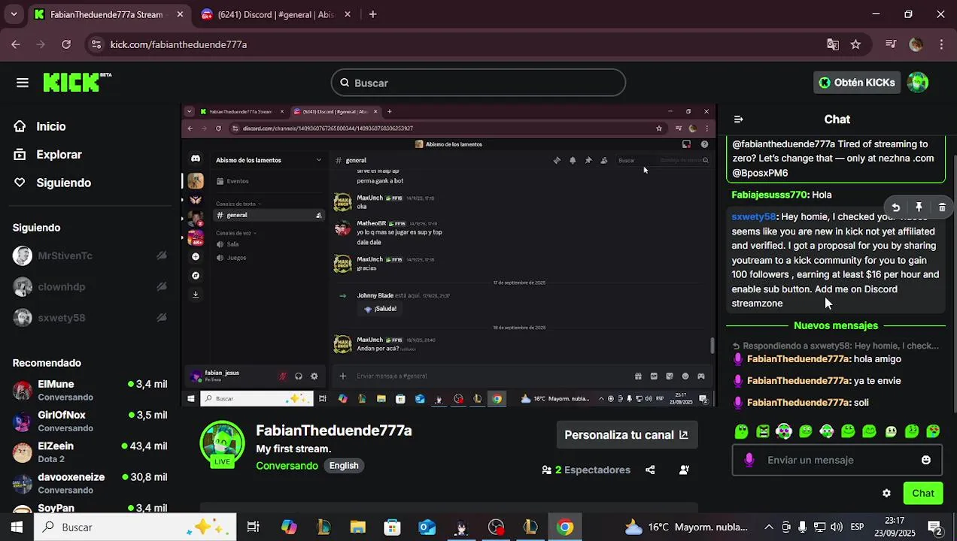Screen dimensions: 957x541
Task: Open the Kick profile avatar menu
Action: click(x=918, y=83)
